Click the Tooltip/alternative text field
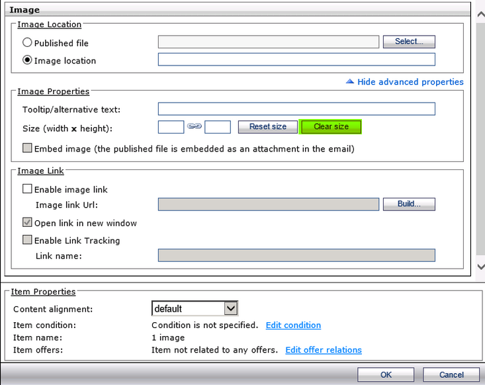Screen dimensions: 485x385 point(296,109)
